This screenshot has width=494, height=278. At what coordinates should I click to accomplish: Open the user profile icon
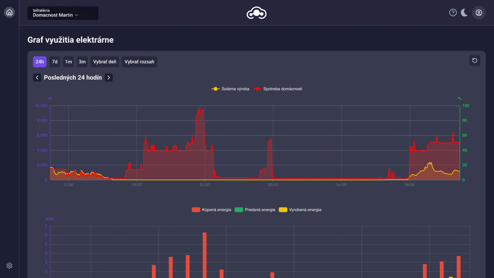click(x=479, y=13)
